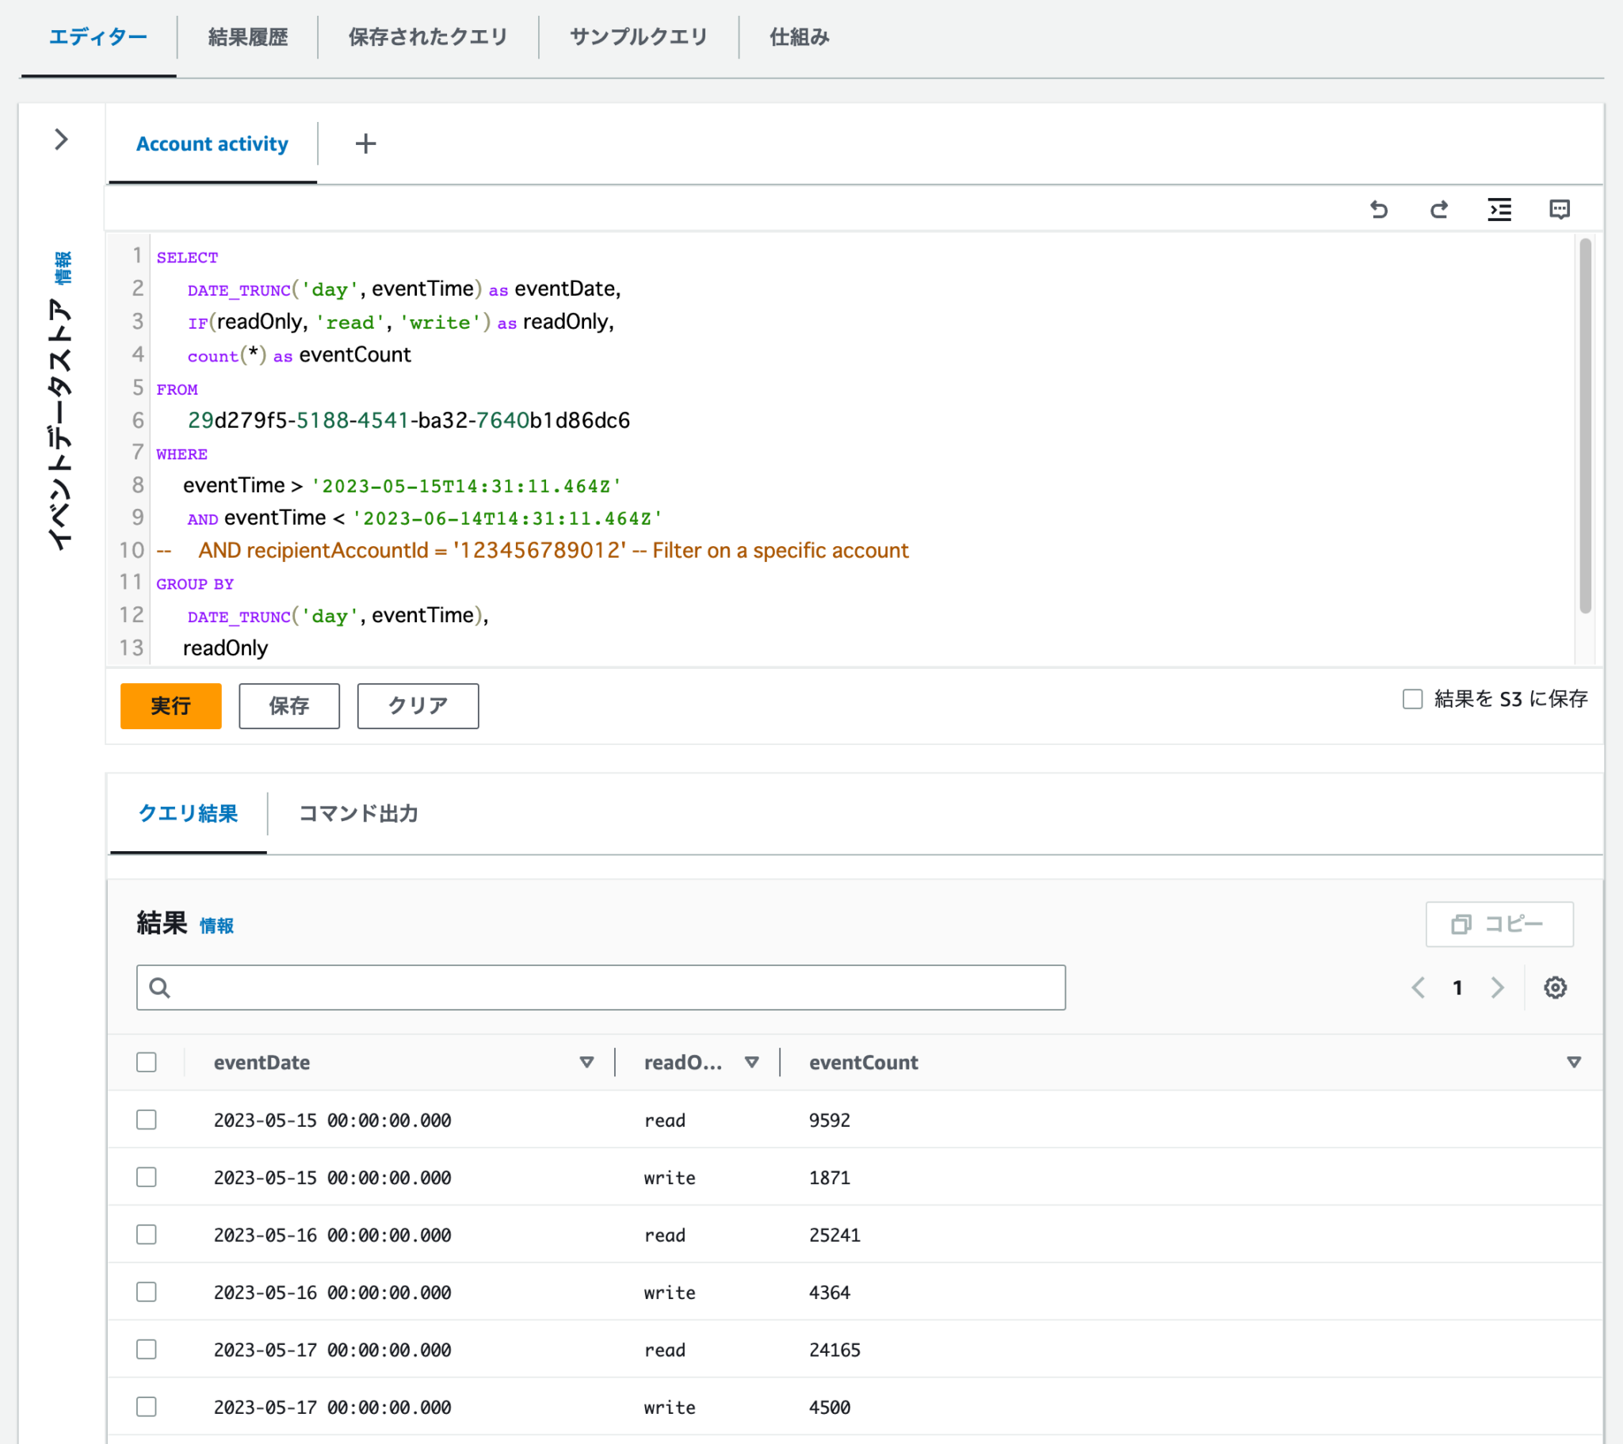1623x1444 pixels.
Task: Select row 2023-05-16 read 25241
Action: pos(146,1234)
